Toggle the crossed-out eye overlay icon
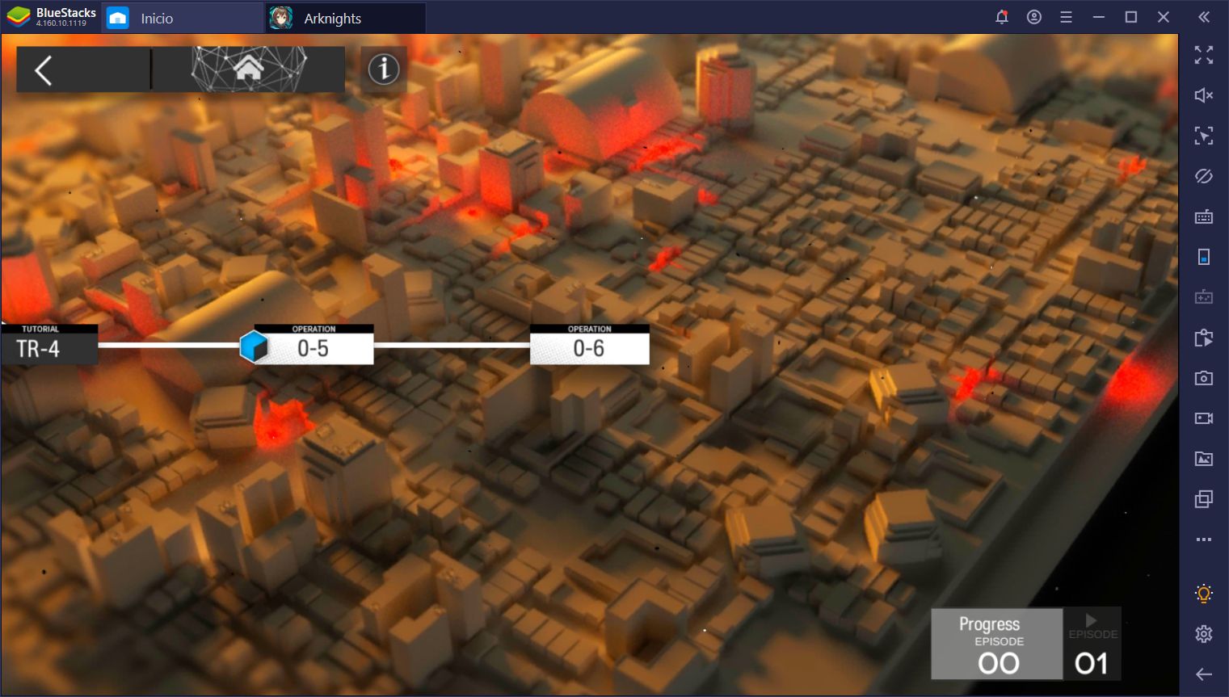Viewport: 1229px width, 697px height. click(1204, 176)
